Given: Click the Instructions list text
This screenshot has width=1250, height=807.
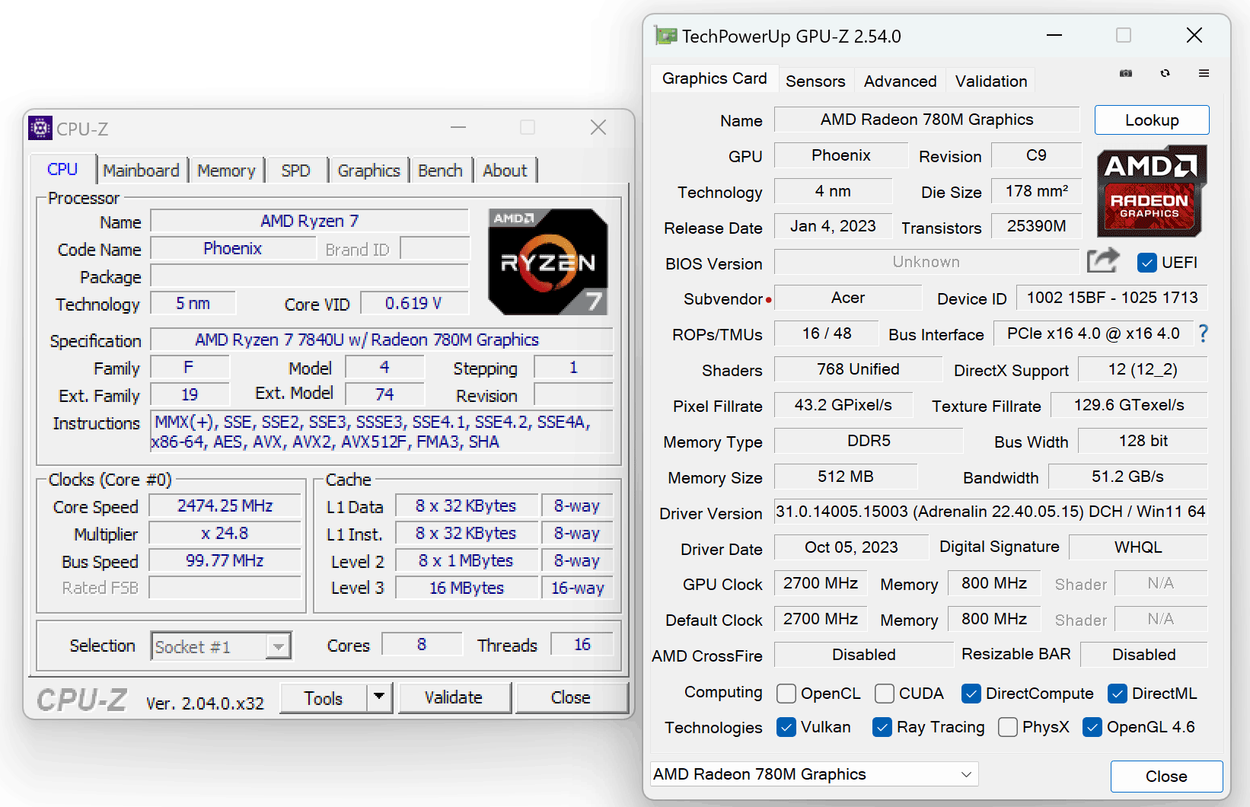Looking at the screenshot, I should click(x=381, y=432).
